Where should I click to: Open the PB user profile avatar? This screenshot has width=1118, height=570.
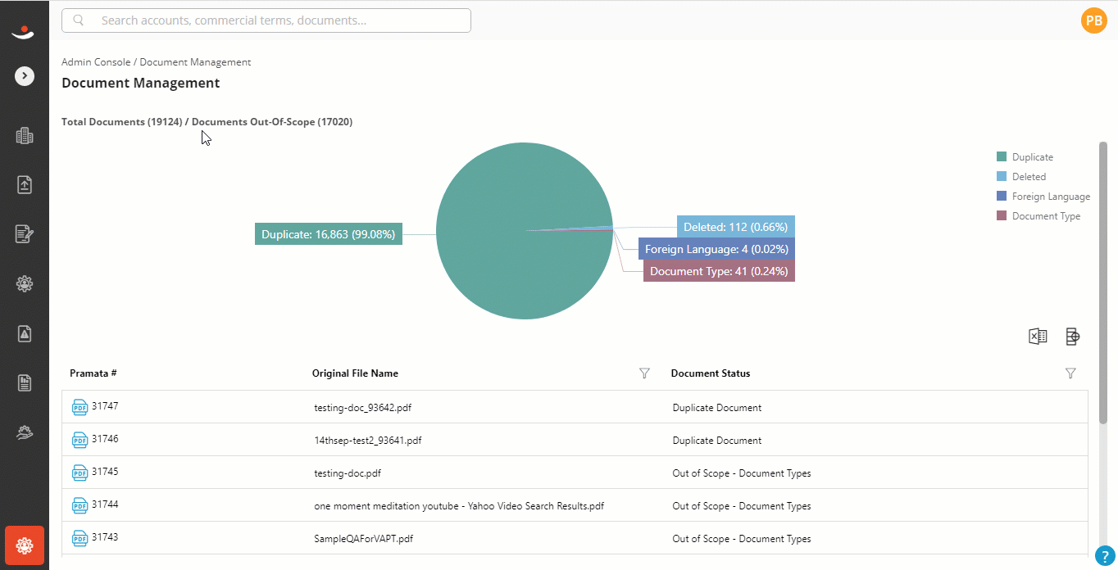pyautogui.click(x=1094, y=21)
